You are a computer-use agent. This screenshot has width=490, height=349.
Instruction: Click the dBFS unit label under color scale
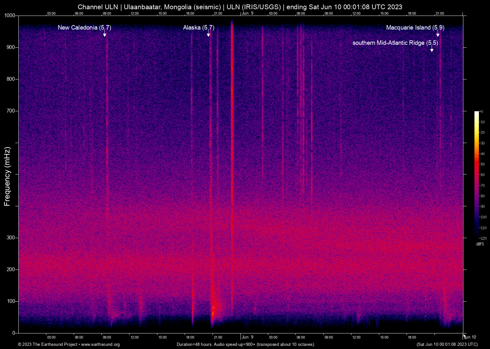[480, 244]
